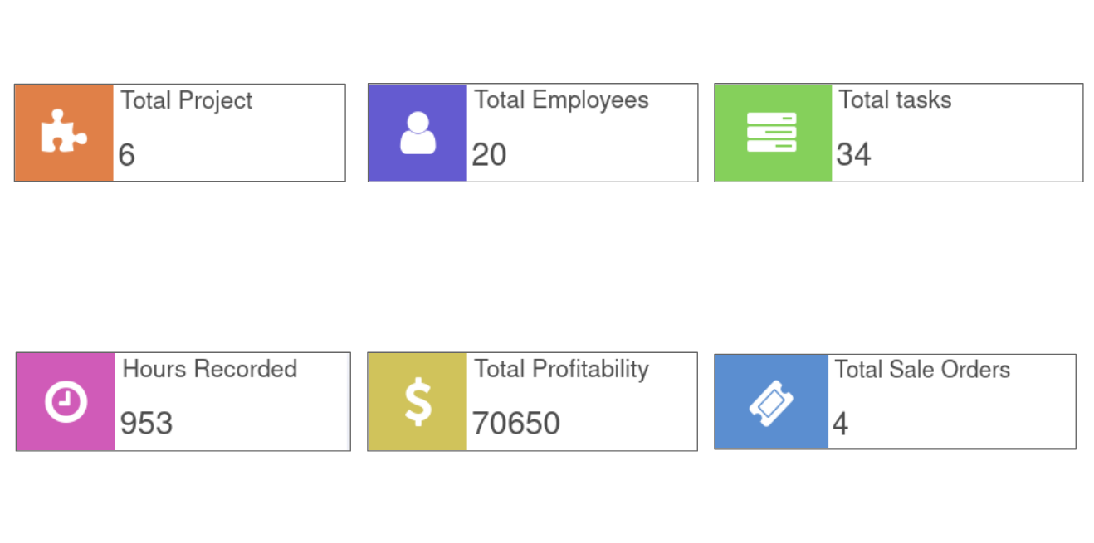Viewport: 1094px width, 543px height.
Task: Click the orange puzzle piece project icon
Action: tap(64, 133)
